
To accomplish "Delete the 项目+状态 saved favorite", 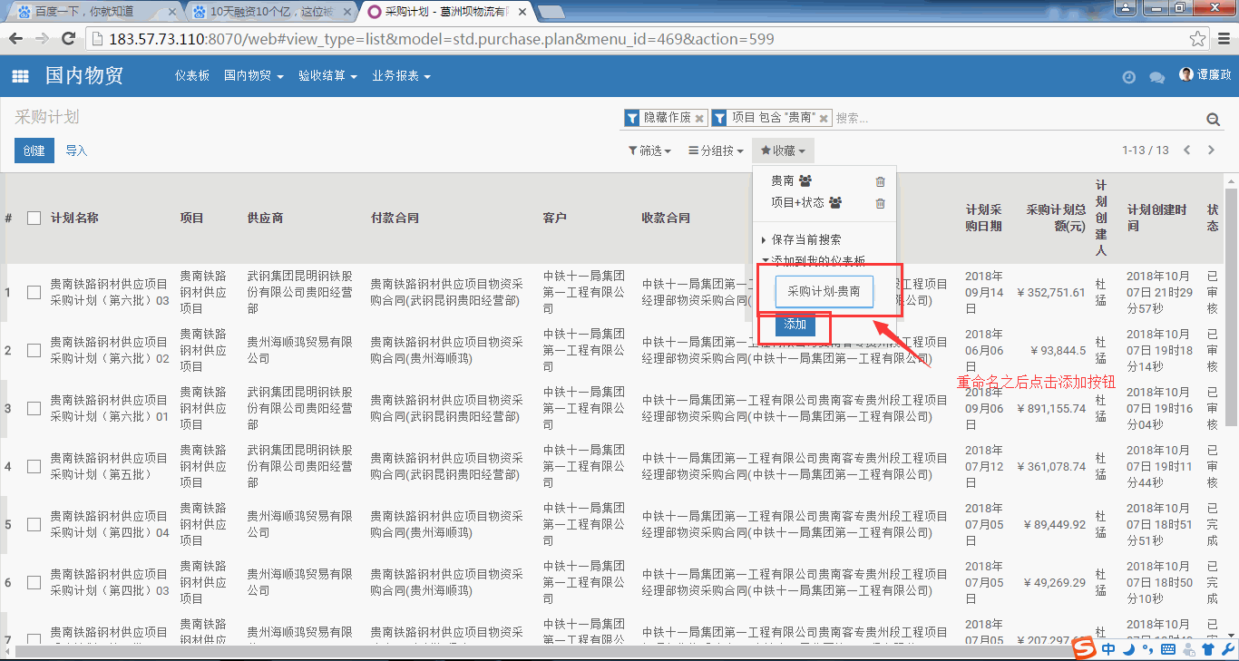I will (880, 203).
